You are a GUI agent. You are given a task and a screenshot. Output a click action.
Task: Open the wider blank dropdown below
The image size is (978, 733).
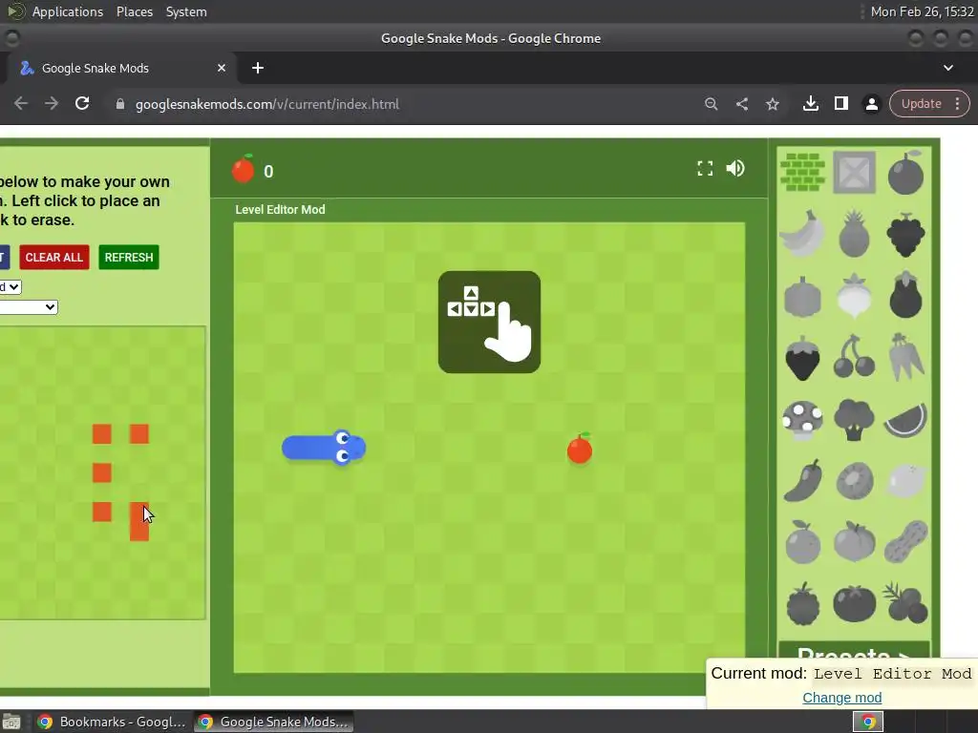pos(29,306)
